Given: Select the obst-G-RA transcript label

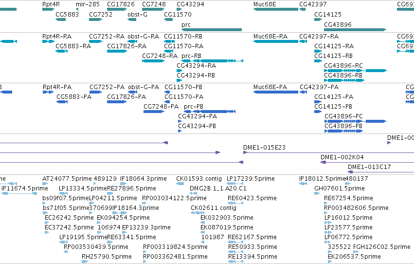Looking at the screenshot, I should 143,36.
